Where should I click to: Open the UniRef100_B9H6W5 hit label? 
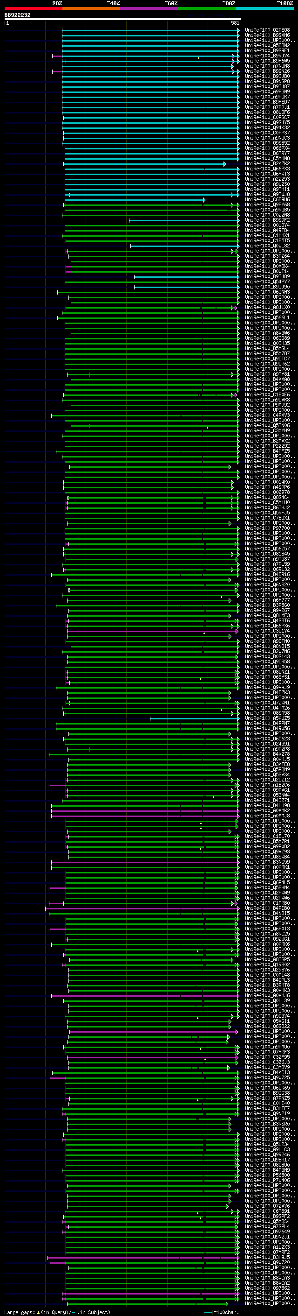point(267,61)
